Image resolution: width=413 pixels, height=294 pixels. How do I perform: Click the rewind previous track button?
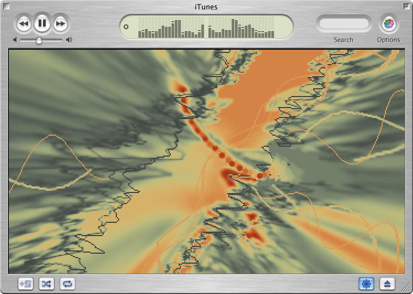click(x=24, y=24)
